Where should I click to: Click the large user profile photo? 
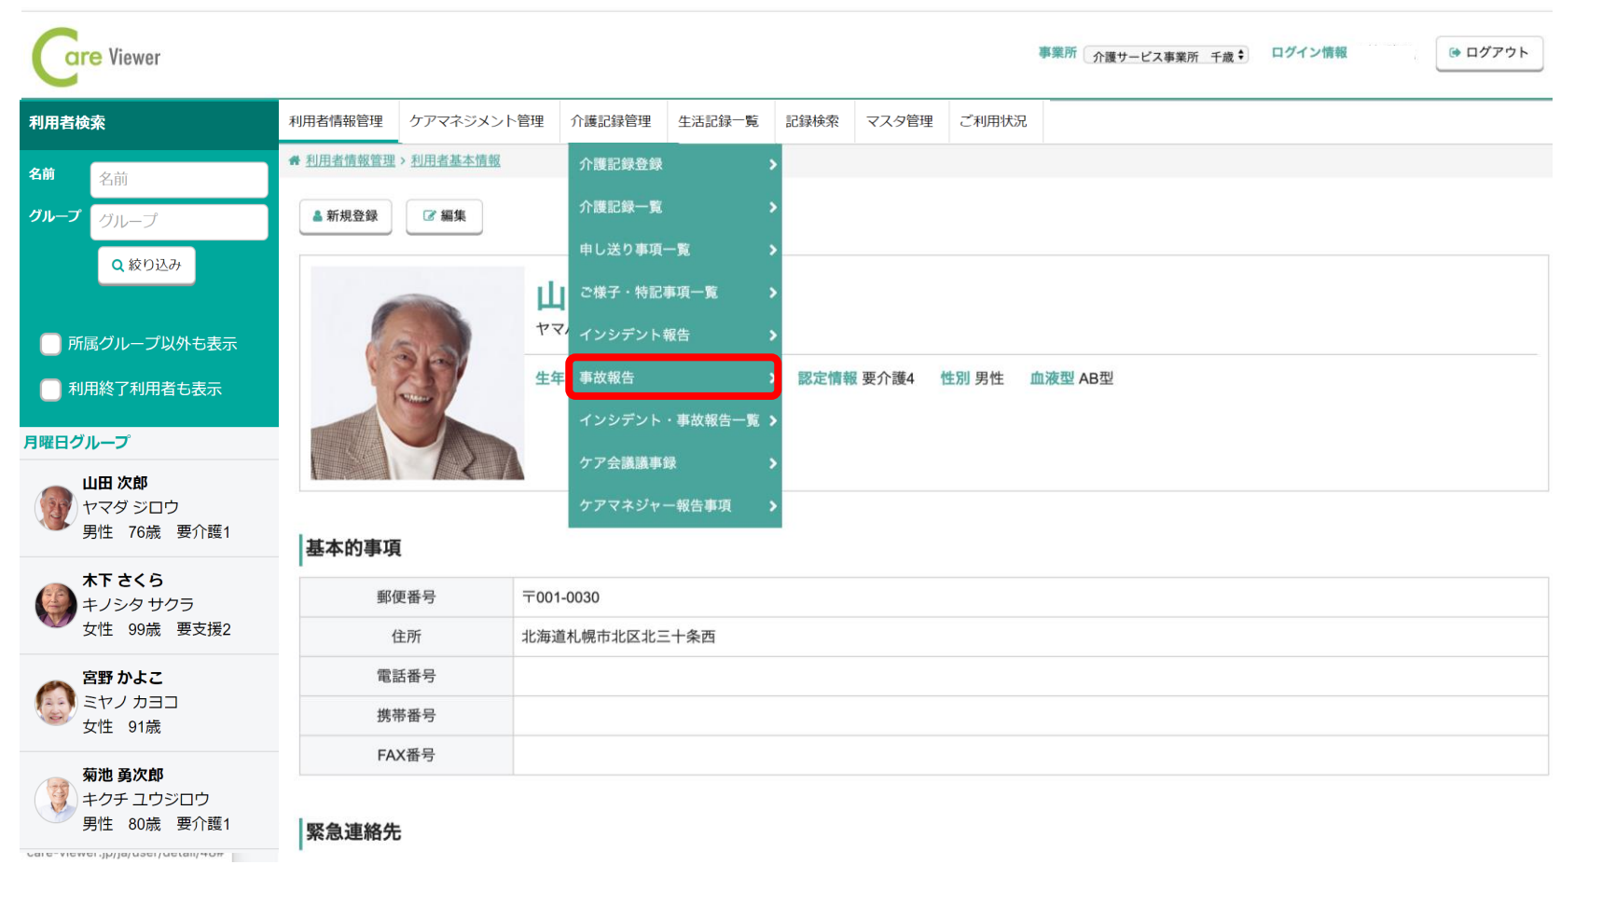pos(417,373)
